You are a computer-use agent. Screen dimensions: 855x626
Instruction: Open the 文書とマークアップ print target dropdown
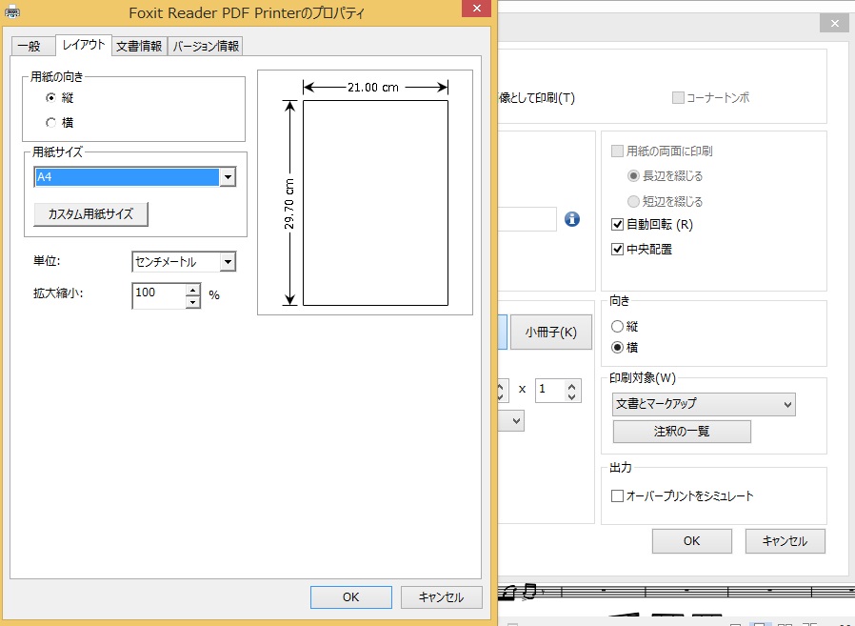pyautogui.click(x=704, y=404)
